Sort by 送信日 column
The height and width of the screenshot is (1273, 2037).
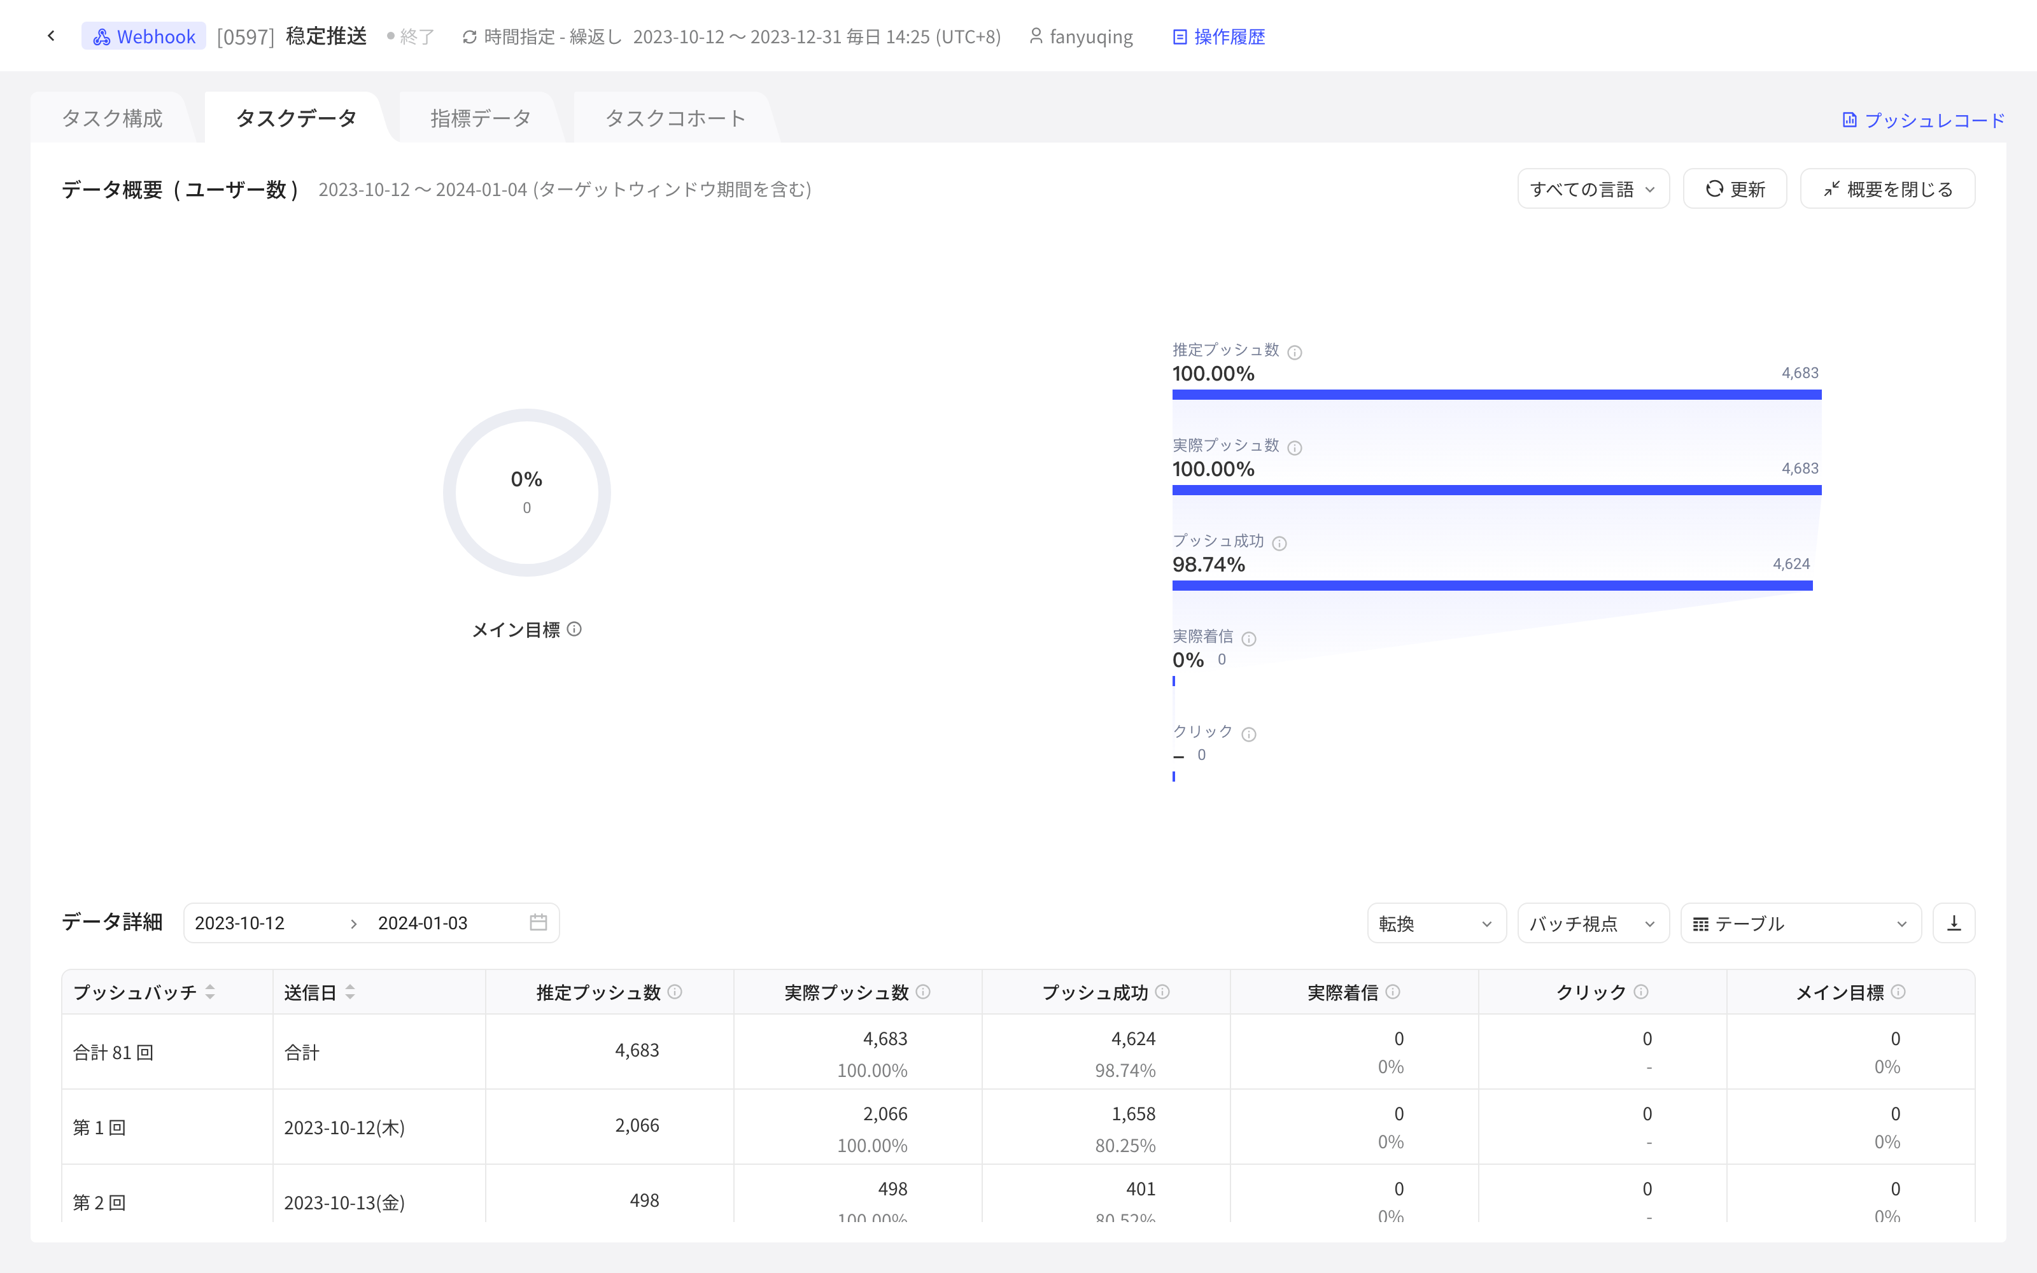tap(349, 993)
